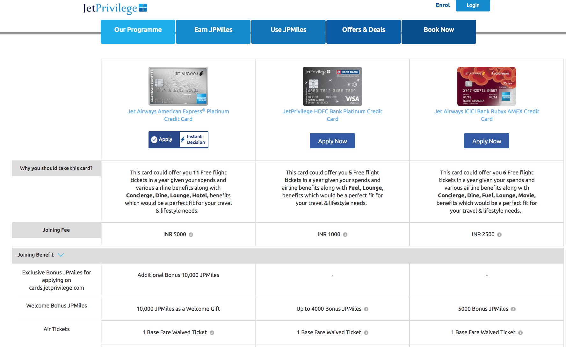
Task: Click the '5 Free flight tickets' description paragraph
Action: pos(332,188)
